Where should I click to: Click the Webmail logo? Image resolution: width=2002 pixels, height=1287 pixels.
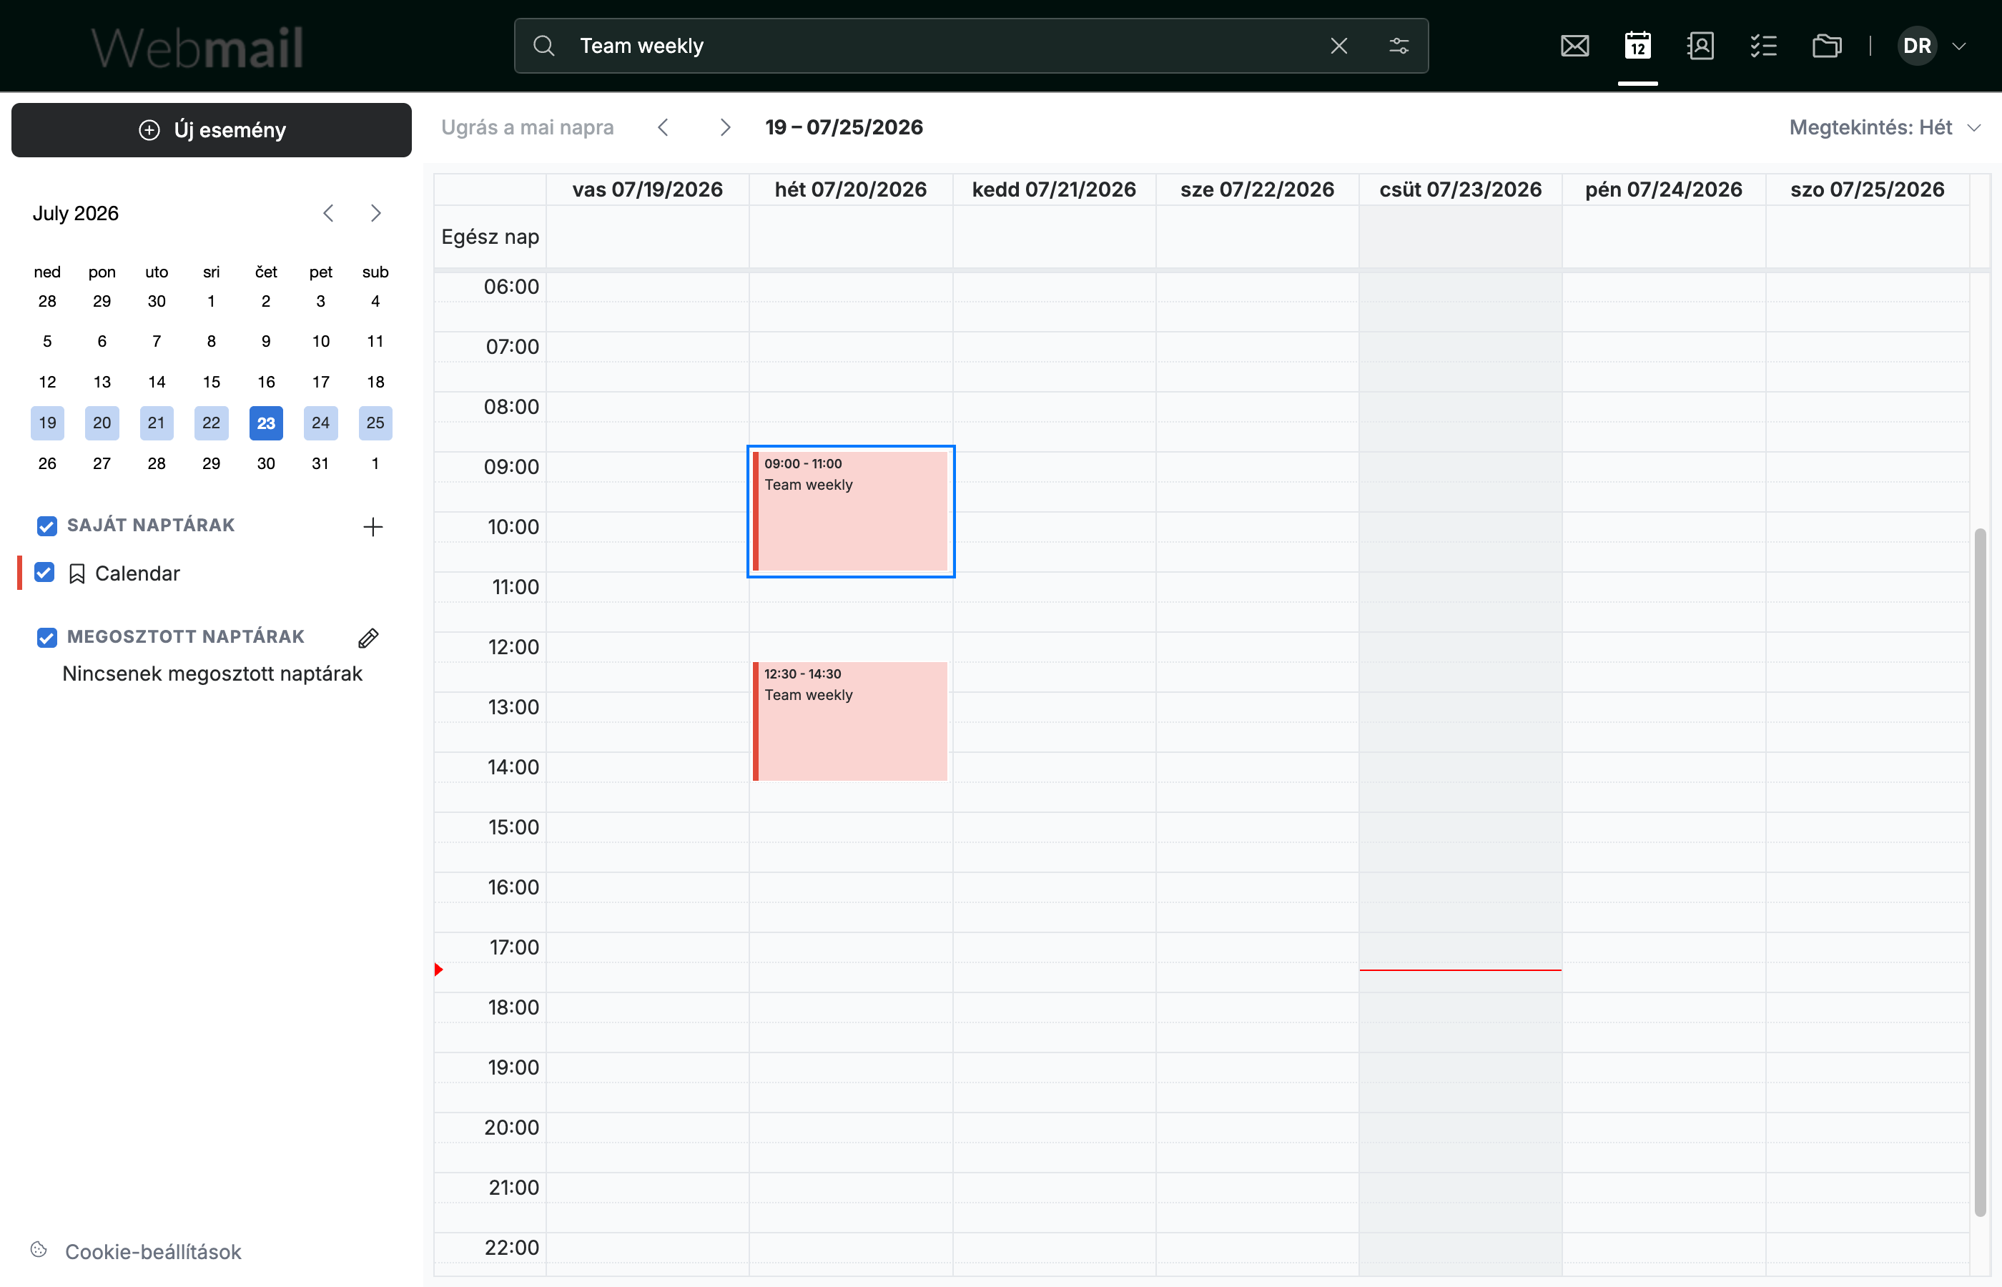pyautogui.click(x=197, y=46)
